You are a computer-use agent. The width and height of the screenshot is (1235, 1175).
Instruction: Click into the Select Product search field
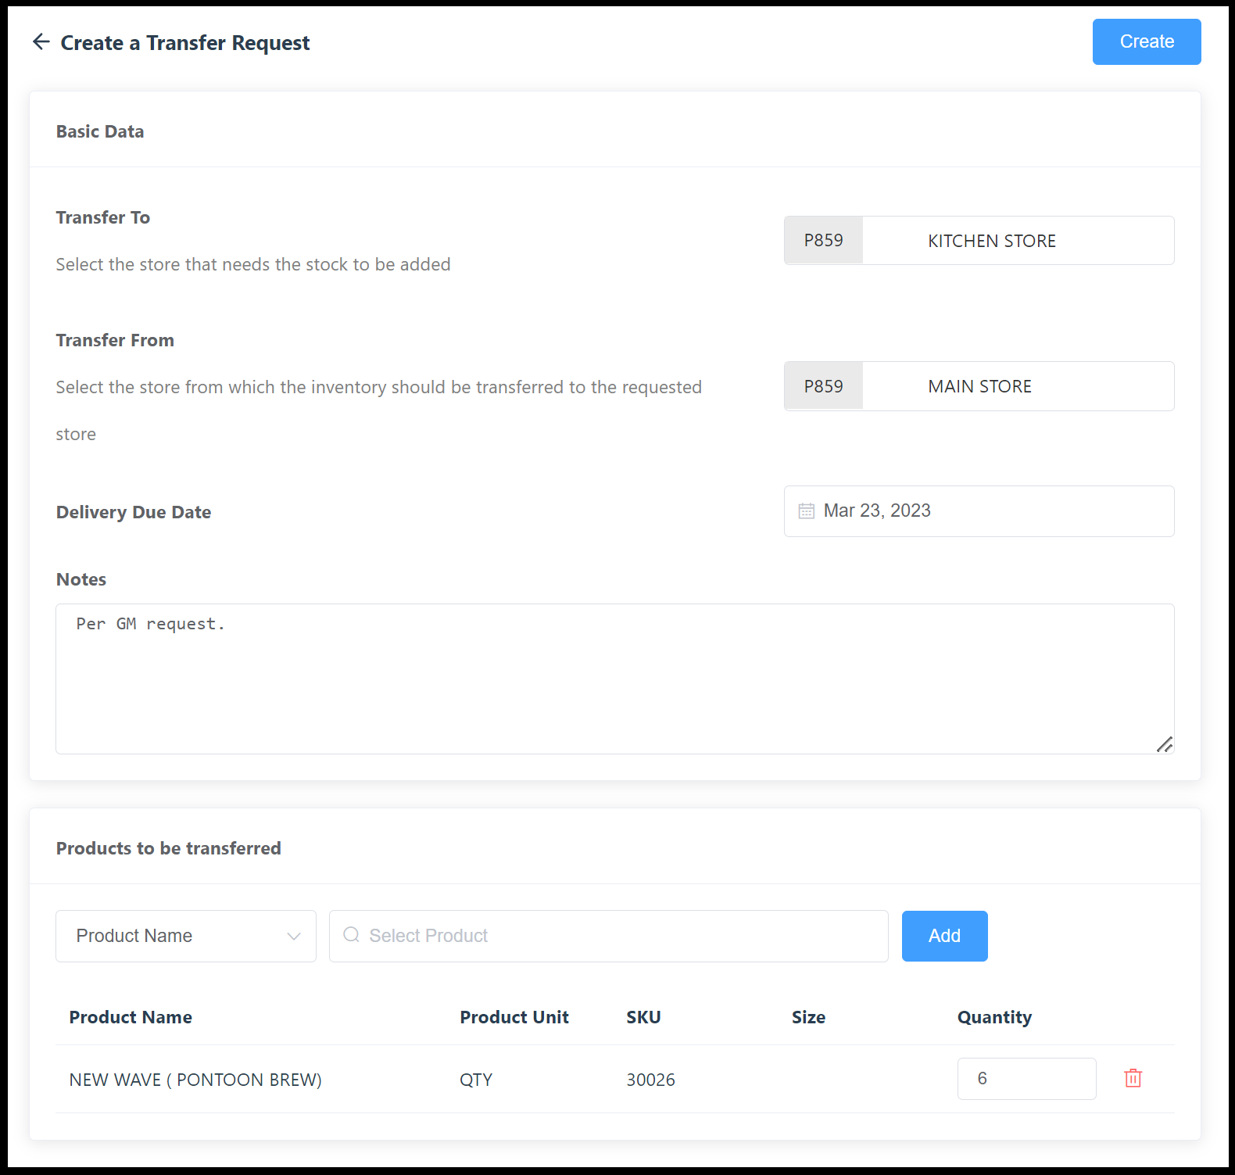point(617,936)
